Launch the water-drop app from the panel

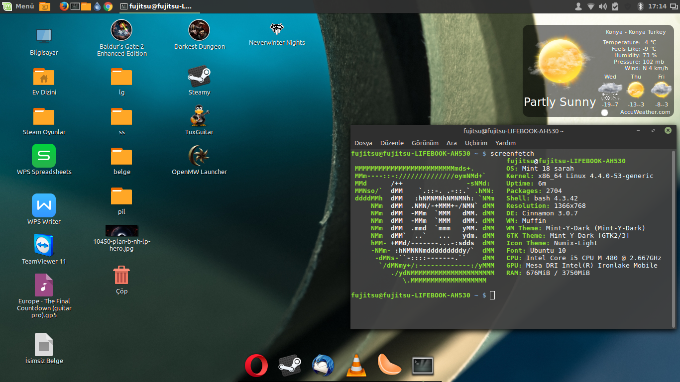[x=97, y=6]
